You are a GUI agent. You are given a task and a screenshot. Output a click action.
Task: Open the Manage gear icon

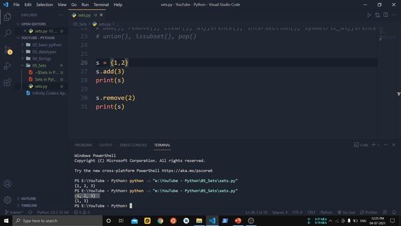(x=8, y=200)
